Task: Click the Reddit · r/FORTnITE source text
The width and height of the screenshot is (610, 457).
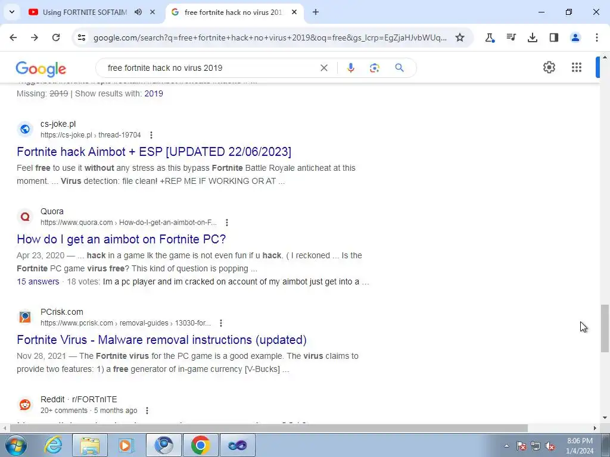Action: pos(79,399)
